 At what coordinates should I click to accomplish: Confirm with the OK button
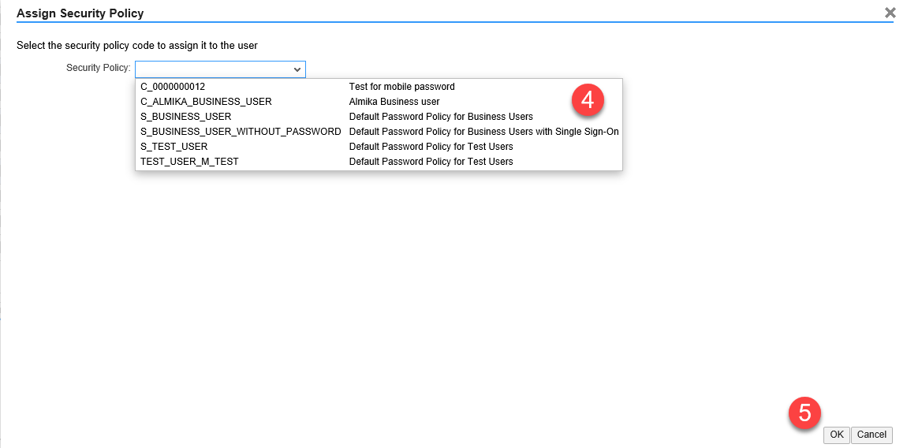pyautogui.click(x=837, y=435)
